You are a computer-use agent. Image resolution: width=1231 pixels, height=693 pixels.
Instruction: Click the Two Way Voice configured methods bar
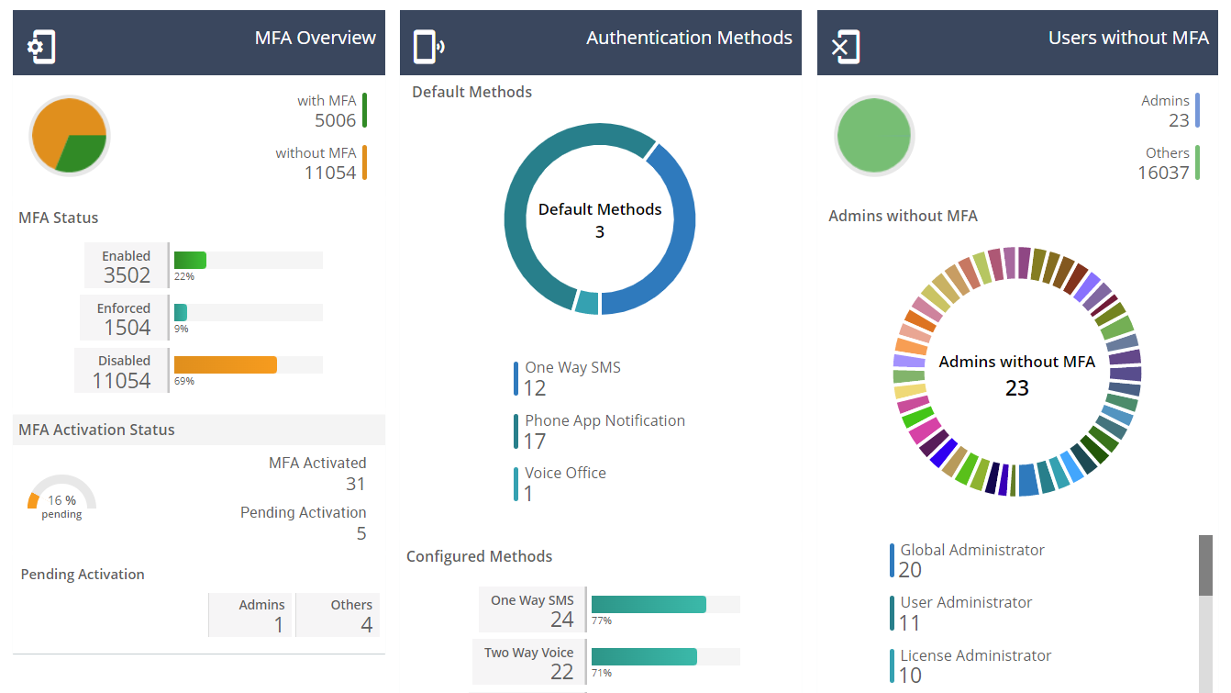(x=642, y=657)
